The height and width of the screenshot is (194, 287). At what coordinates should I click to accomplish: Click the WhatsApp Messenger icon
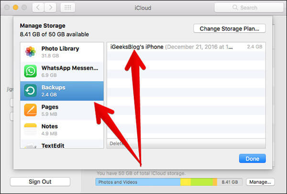coord(31,71)
